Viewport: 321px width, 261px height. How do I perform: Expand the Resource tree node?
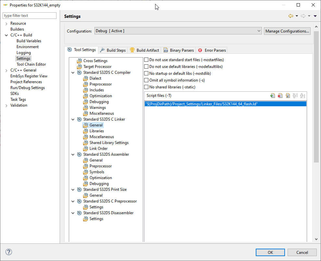(x=6, y=24)
